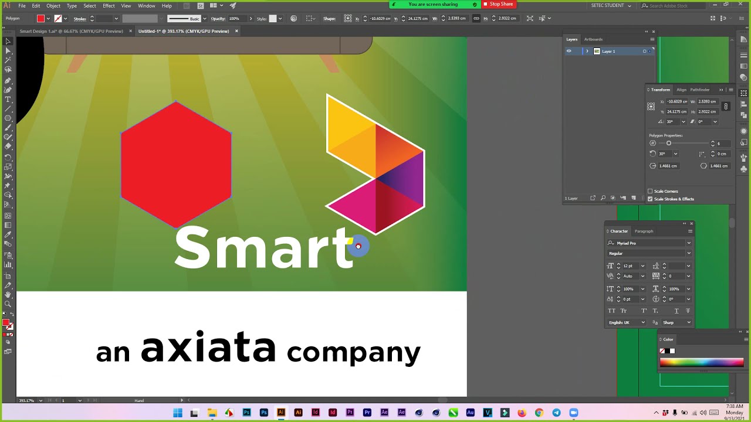Open the Object menu
This screenshot has width=751, height=422.
pos(53,6)
